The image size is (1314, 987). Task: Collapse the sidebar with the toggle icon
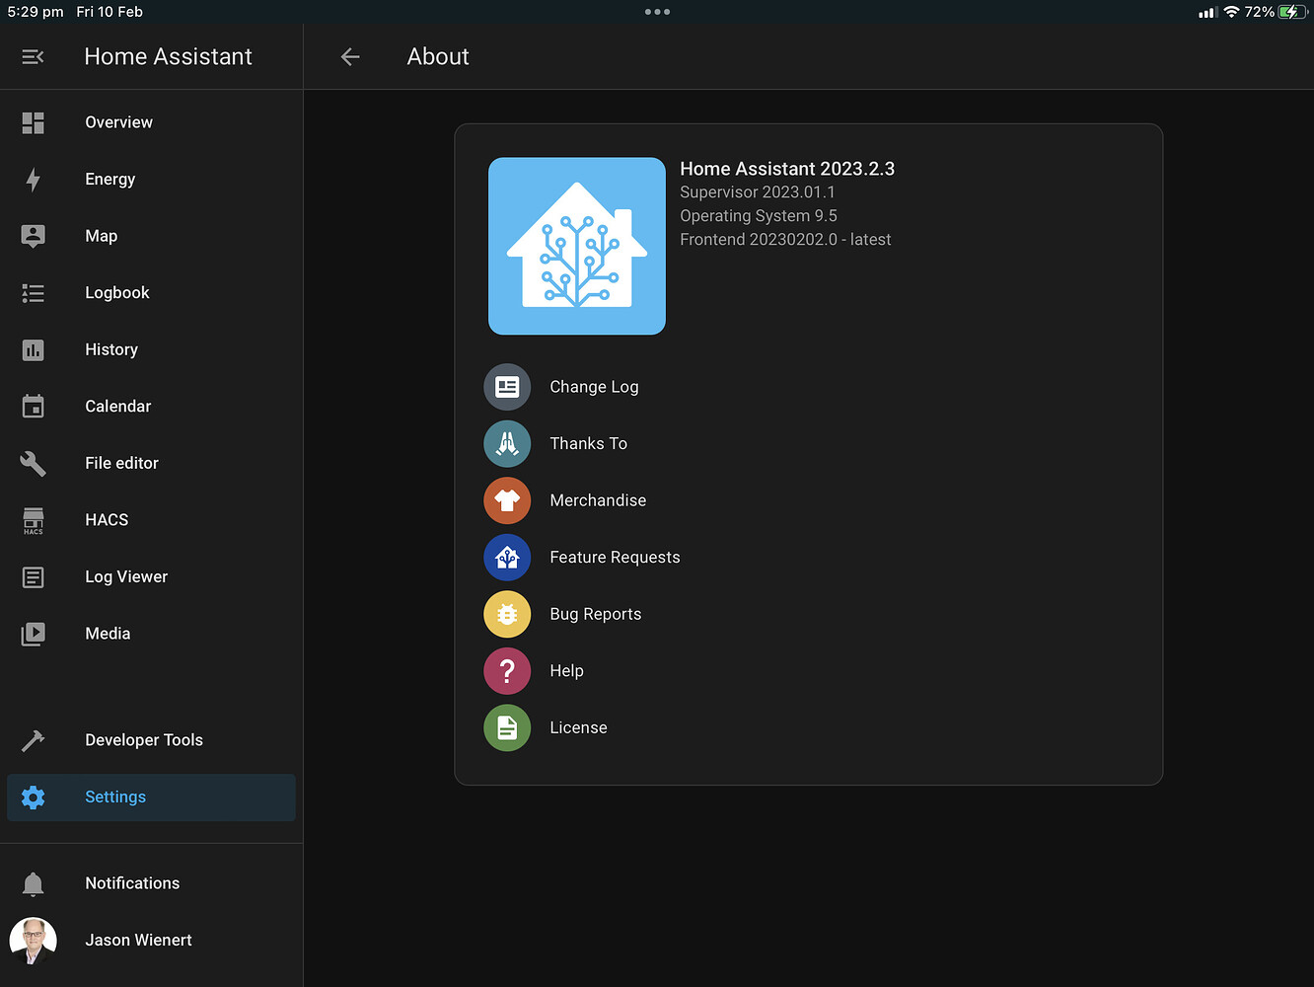33,56
